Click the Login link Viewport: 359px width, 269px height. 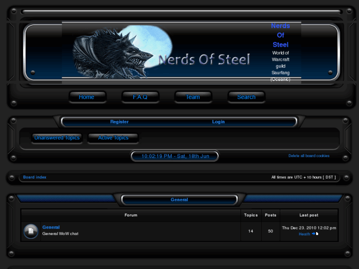point(218,122)
